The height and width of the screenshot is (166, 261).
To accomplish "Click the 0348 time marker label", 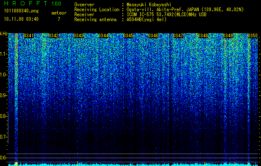I will tap(203, 36).
